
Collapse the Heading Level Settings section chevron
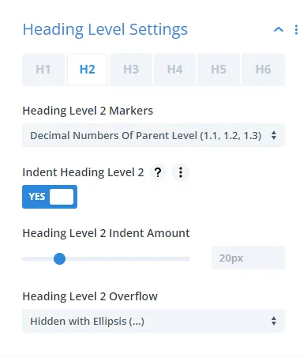point(279,29)
